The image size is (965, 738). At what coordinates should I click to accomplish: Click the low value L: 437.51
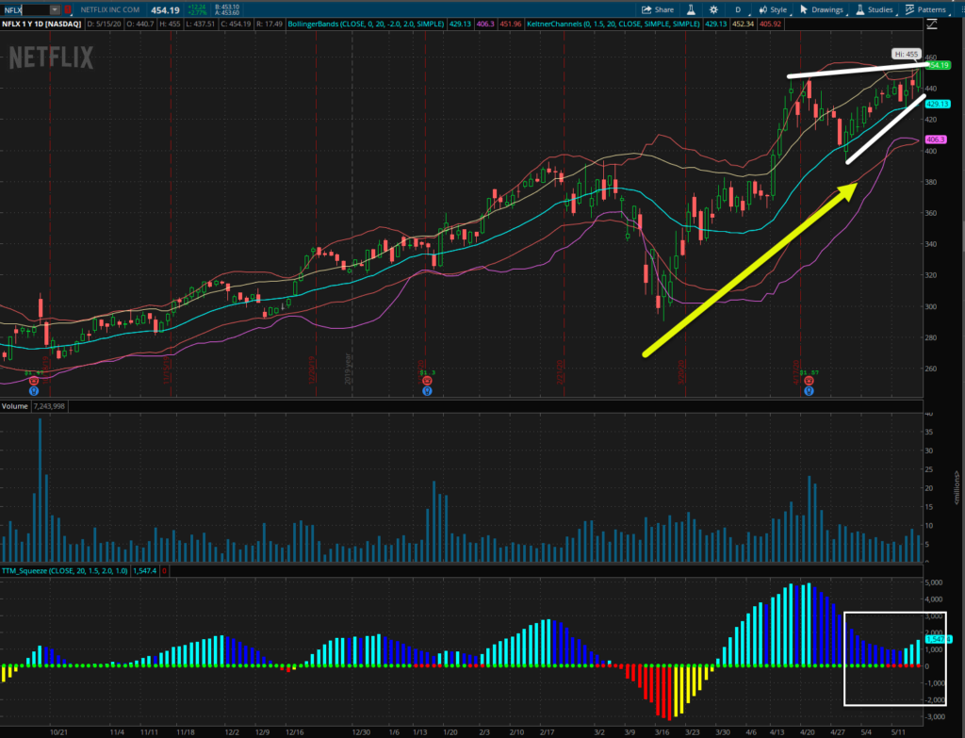pos(202,24)
